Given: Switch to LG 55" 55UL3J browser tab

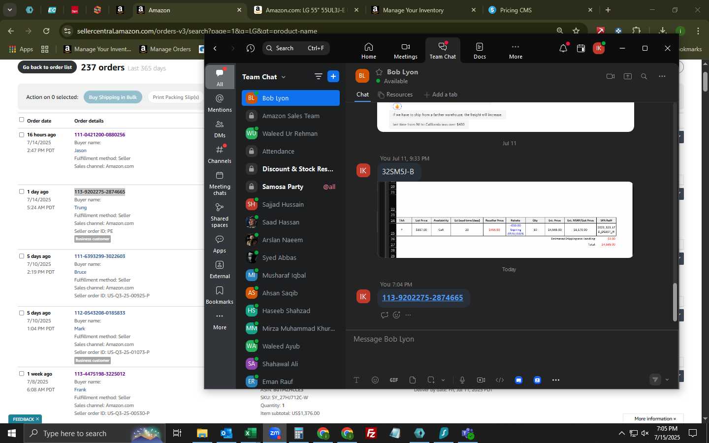Looking at the screenshot, I should pyautogui.click(x=307, y=10).
